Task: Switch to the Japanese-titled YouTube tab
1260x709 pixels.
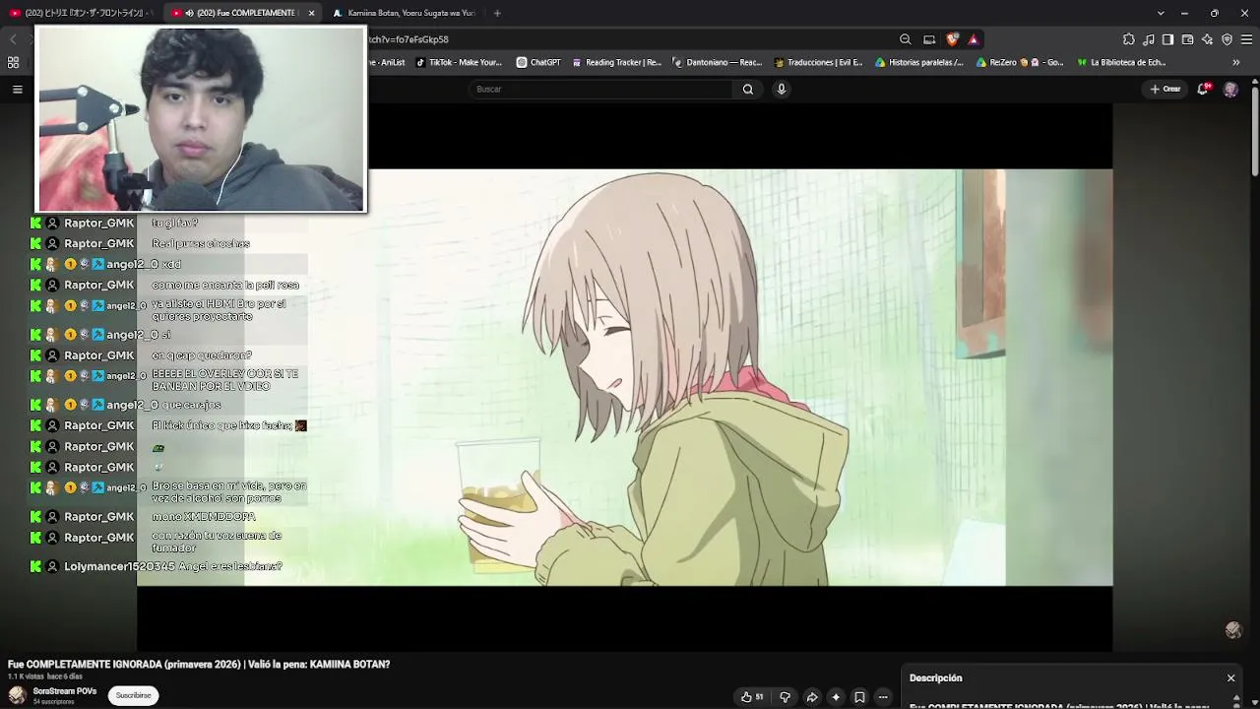Action: pyautogui.click(x=83, y=13)
